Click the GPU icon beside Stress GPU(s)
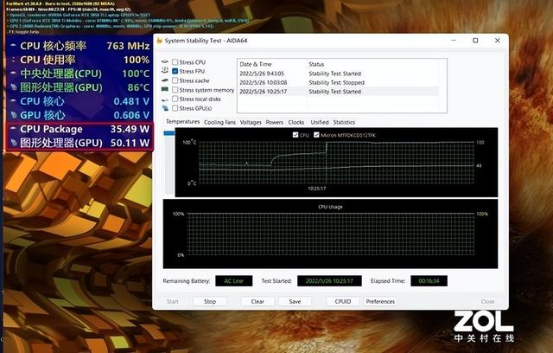Viewport: 553px width, 353px height. 165,109
